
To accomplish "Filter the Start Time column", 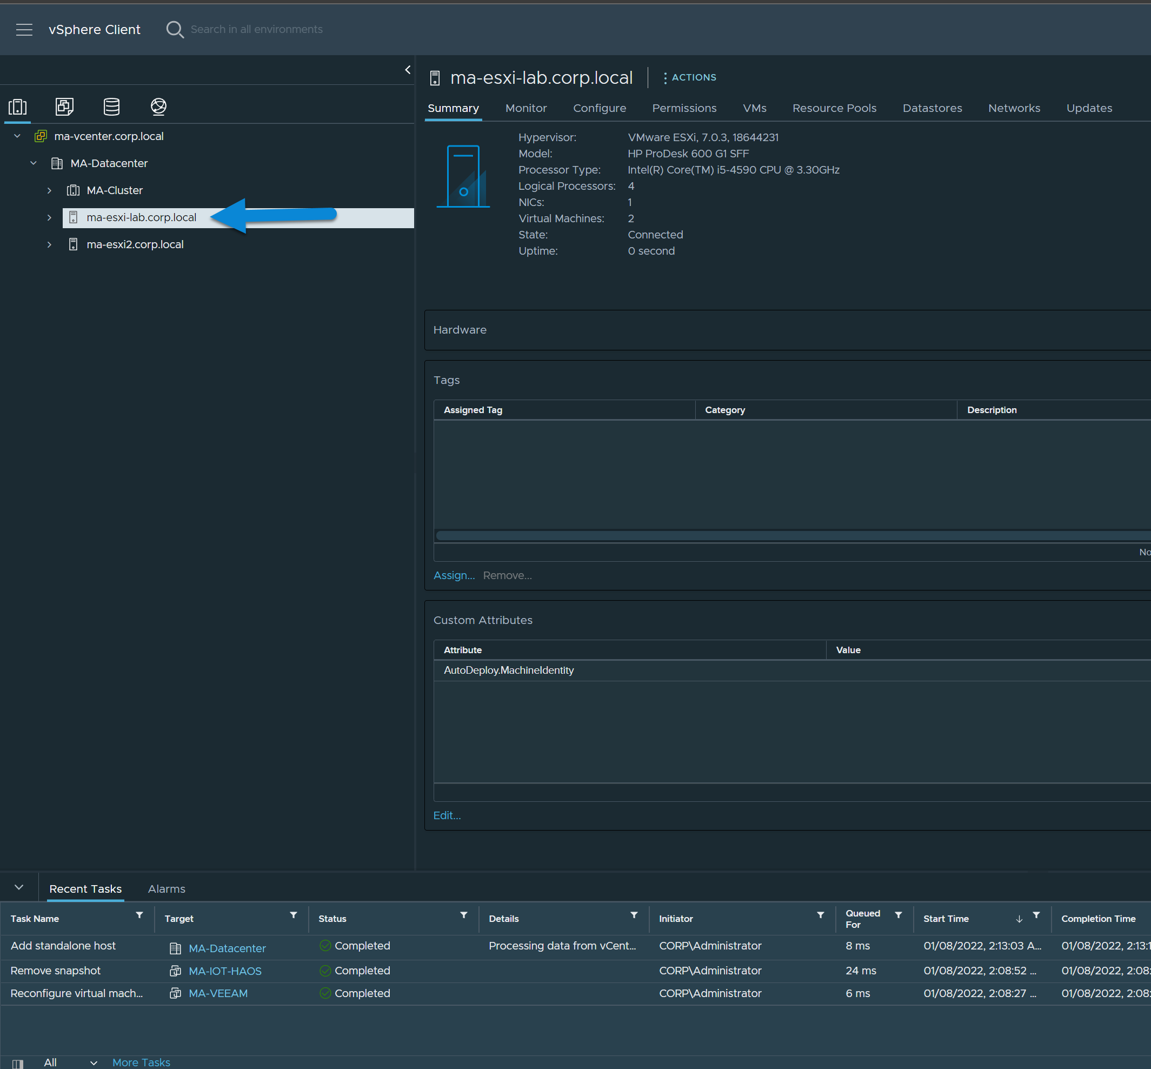I will click(x=1036, y=915).
